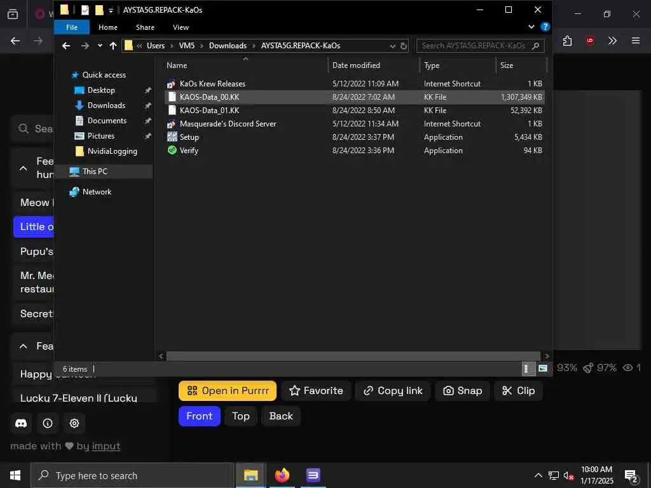Select the Setup application icon

tap(172, 137)
